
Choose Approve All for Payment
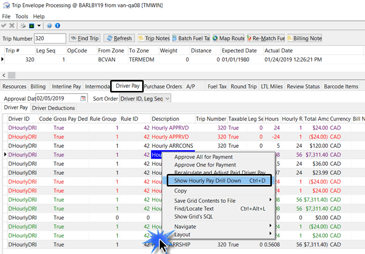click(x=203, y=157)
